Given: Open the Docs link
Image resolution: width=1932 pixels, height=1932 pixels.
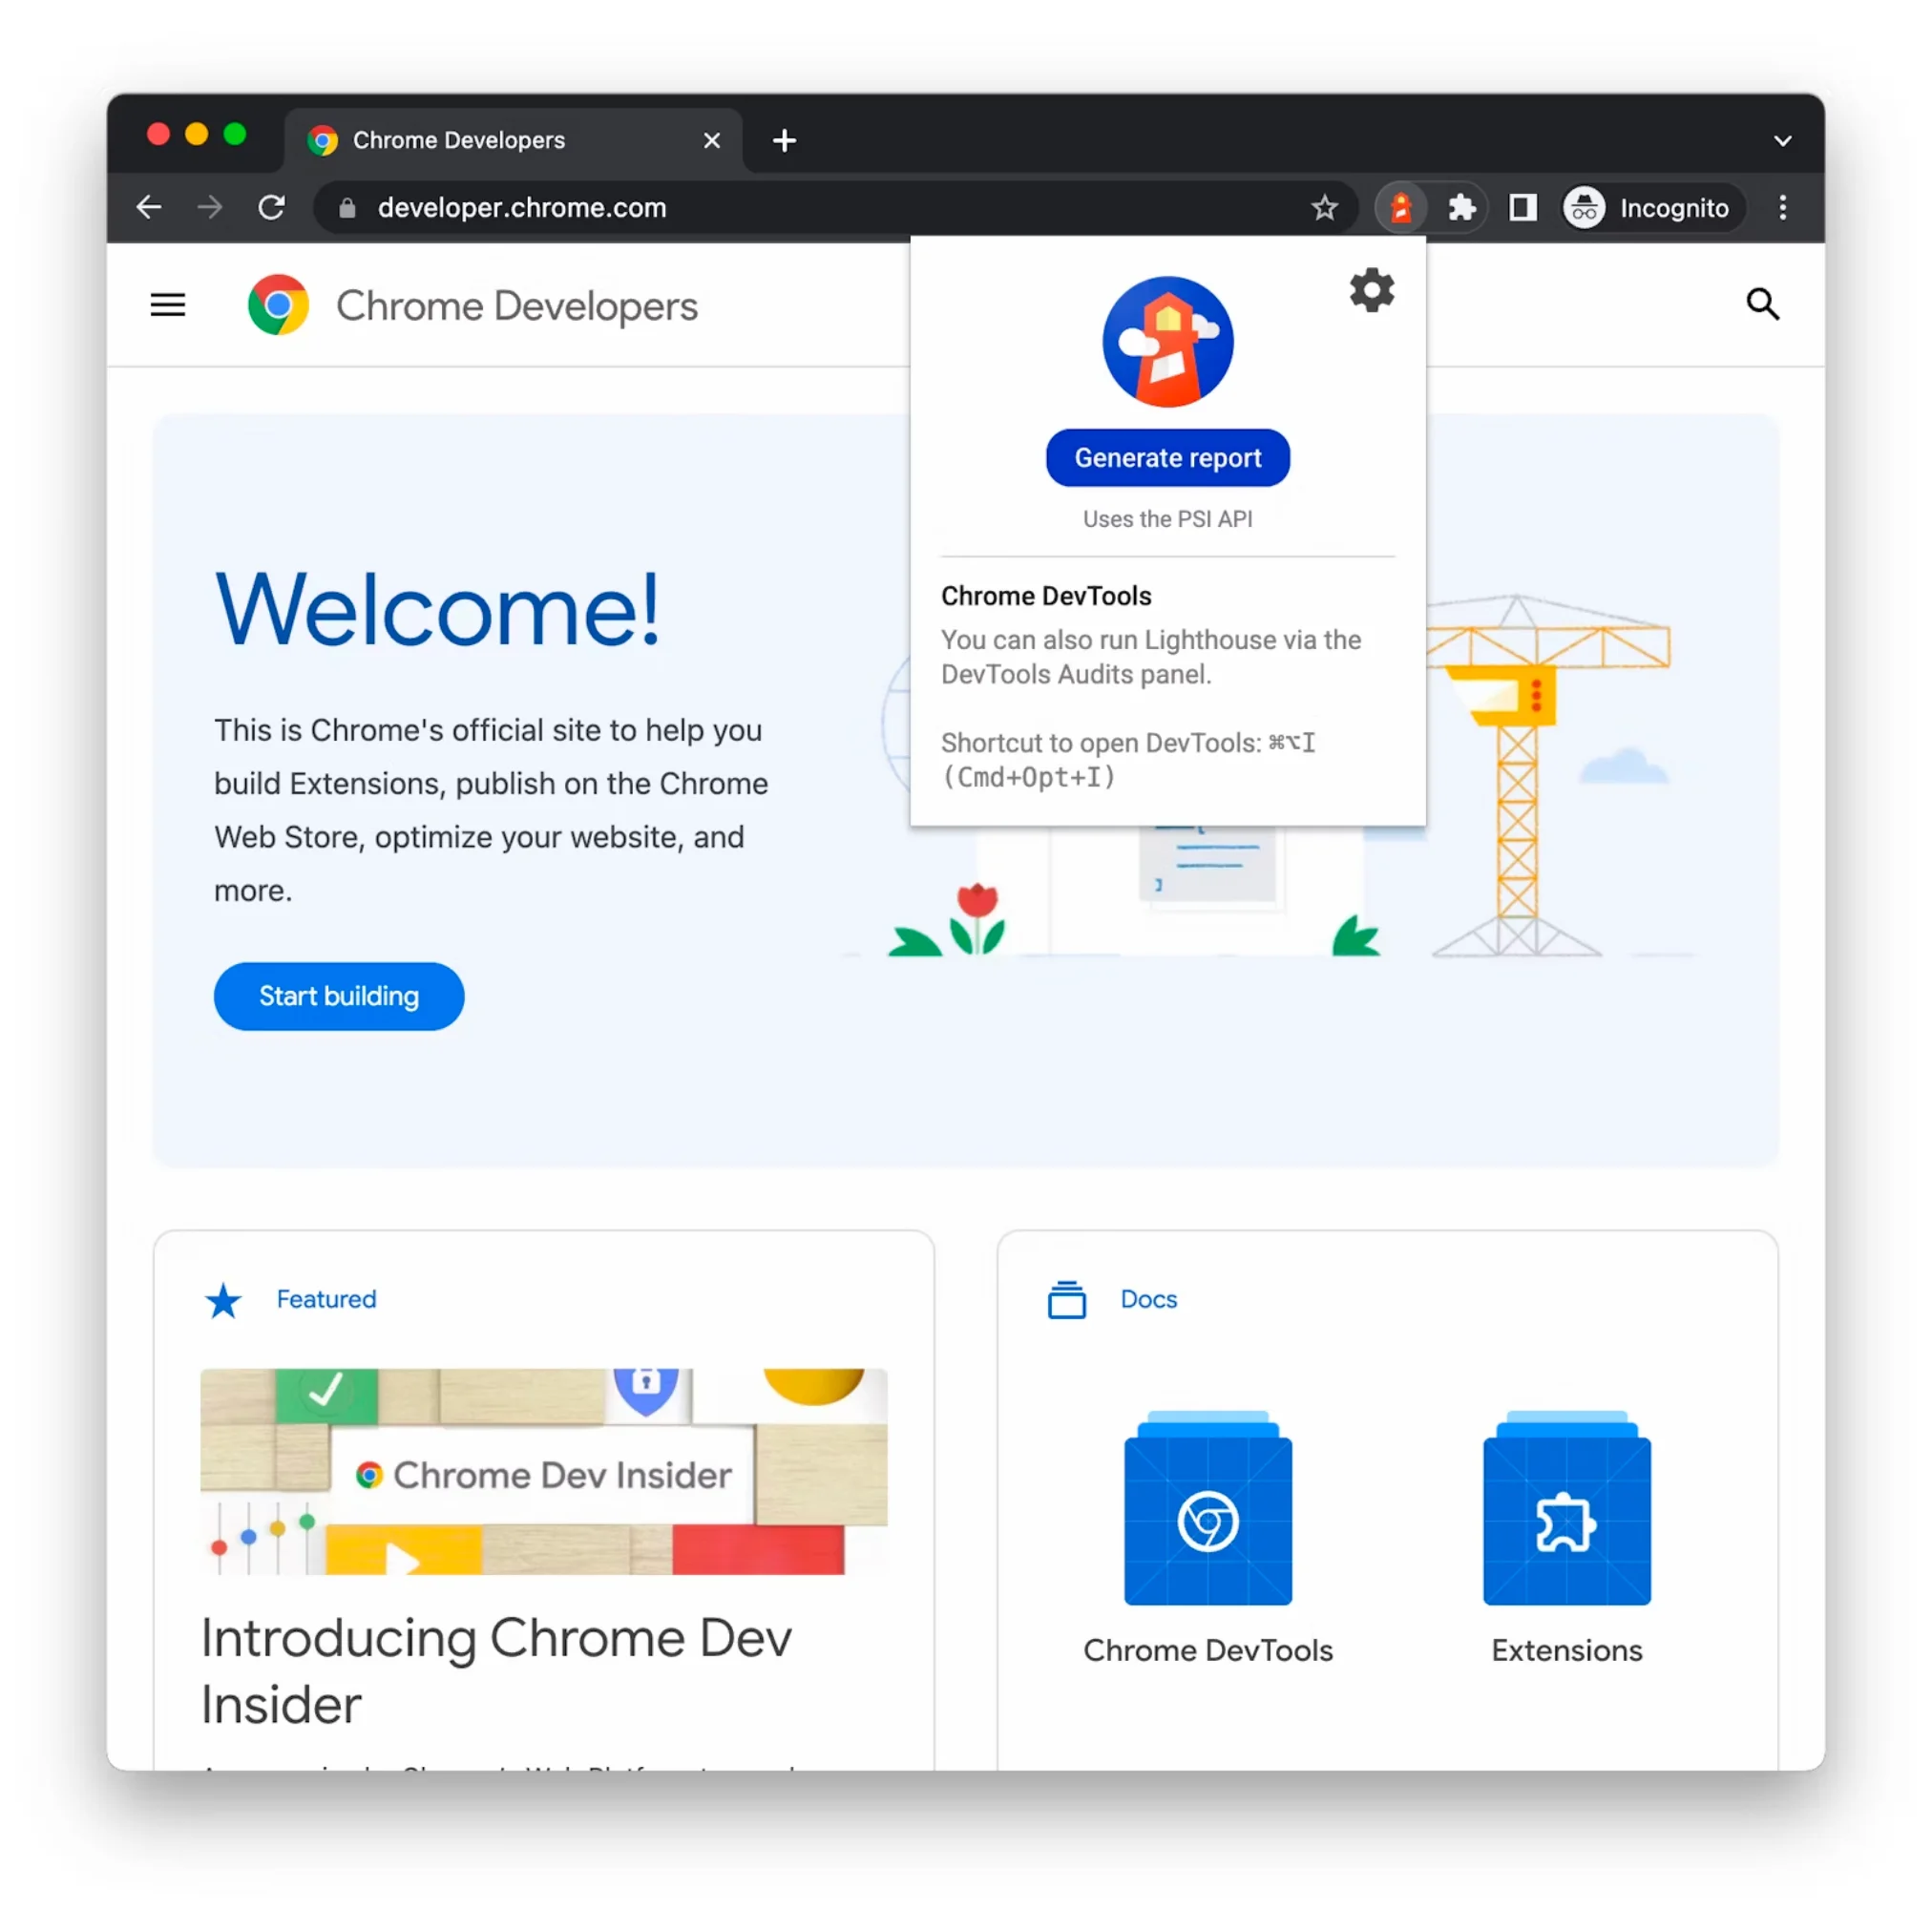Looking at the screenshot, I should [1148, 1299].
